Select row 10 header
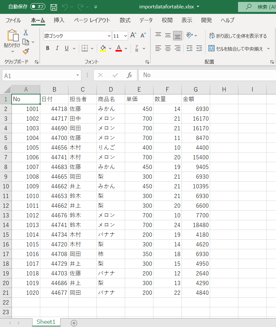 point(6,186)
